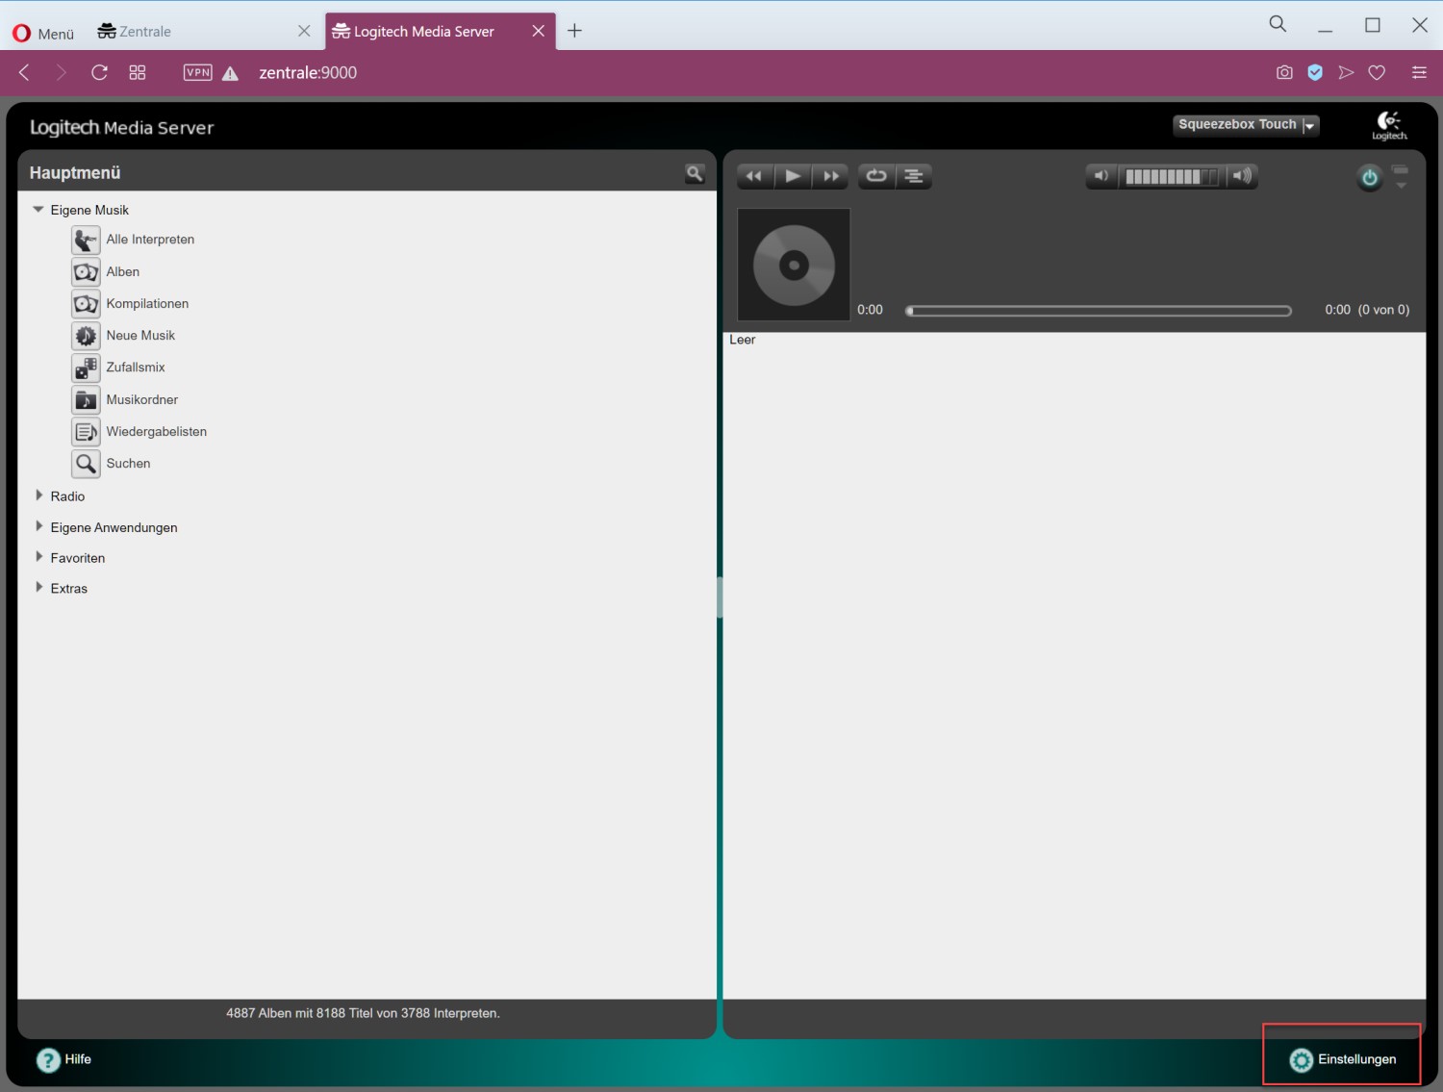Open the Kompilationen icon
The height and width of the screenshot is (1092, 1443).
point(86,304)
